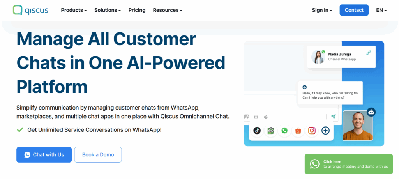Click the Qiscus logo in header

(x=30, y=10)
